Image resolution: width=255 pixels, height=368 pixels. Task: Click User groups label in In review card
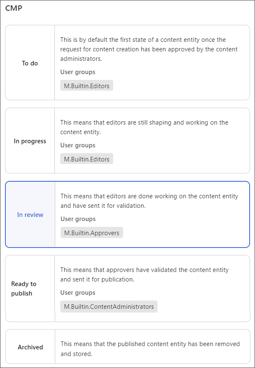(x=78, y=219)
